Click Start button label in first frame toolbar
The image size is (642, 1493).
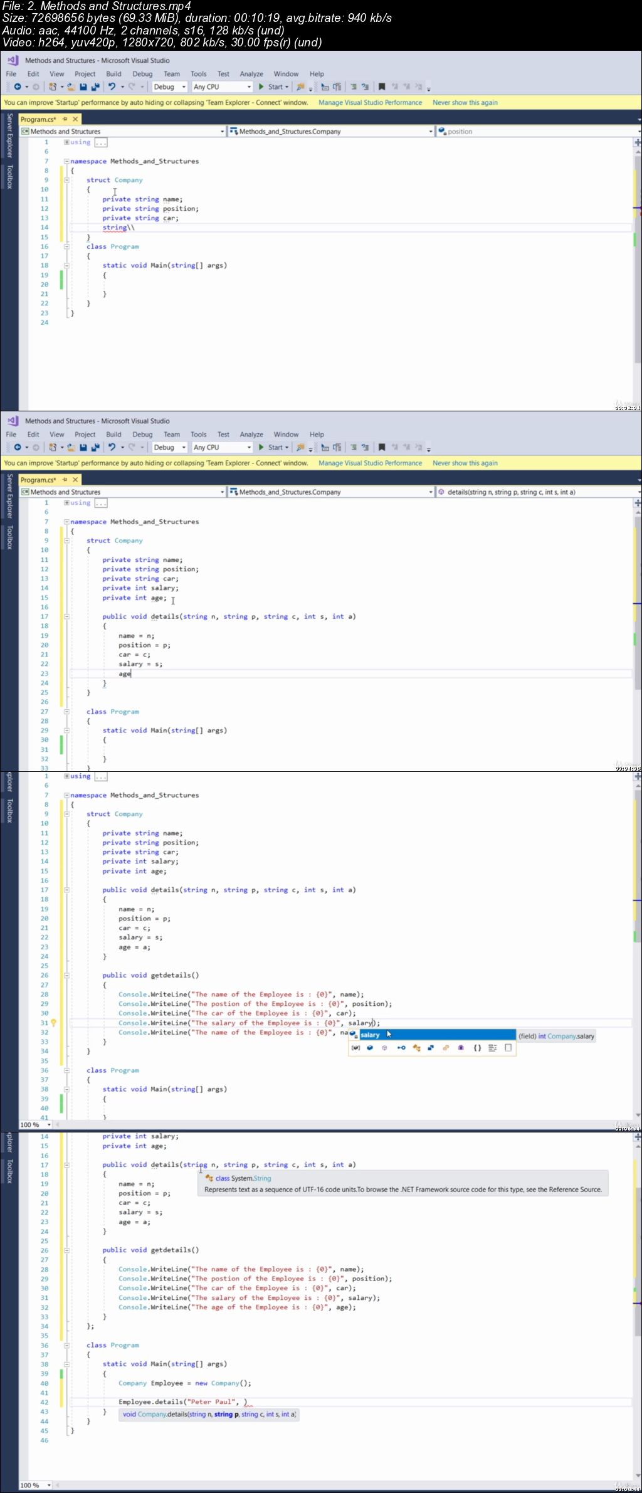click(275, 87)
